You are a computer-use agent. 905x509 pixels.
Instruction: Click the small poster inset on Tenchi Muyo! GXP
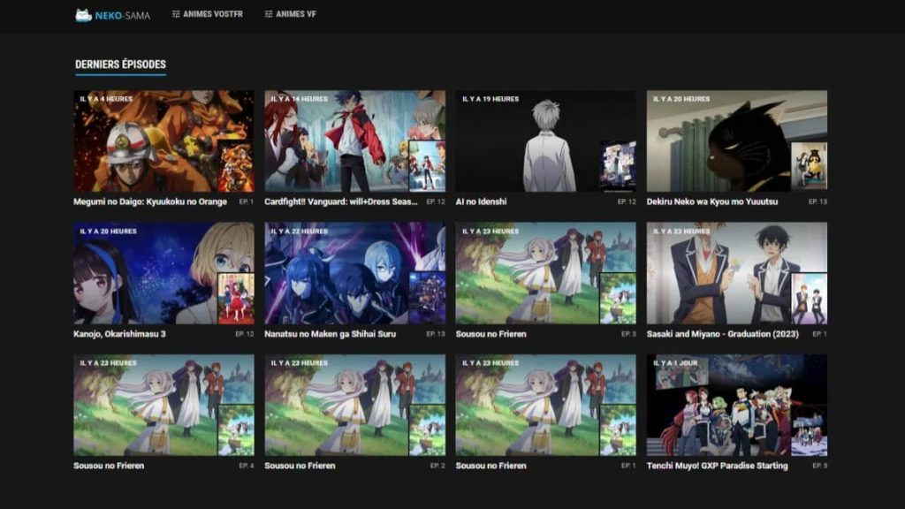809,430
